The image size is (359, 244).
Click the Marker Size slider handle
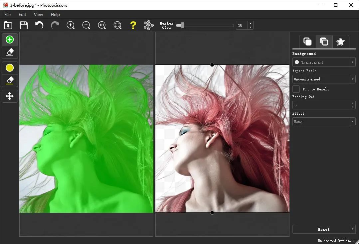(182, 25)
